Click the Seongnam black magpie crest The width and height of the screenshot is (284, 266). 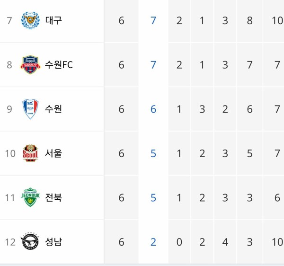point(30,241)
